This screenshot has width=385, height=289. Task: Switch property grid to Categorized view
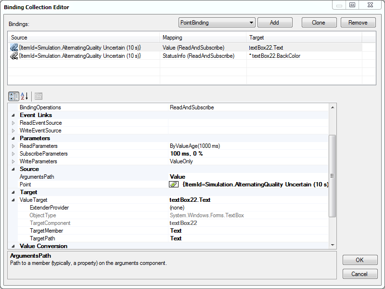(x=13, y=96)
